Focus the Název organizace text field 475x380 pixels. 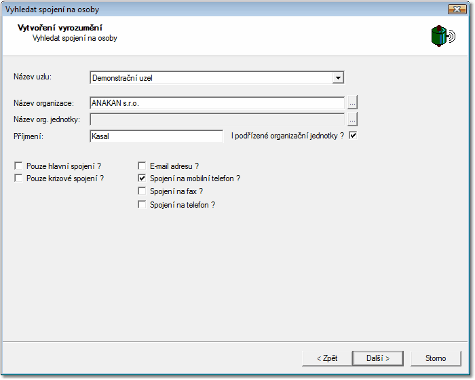point(217,103)
